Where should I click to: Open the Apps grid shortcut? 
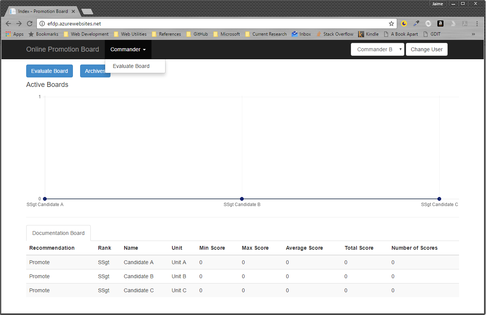[x=14, y=34]
